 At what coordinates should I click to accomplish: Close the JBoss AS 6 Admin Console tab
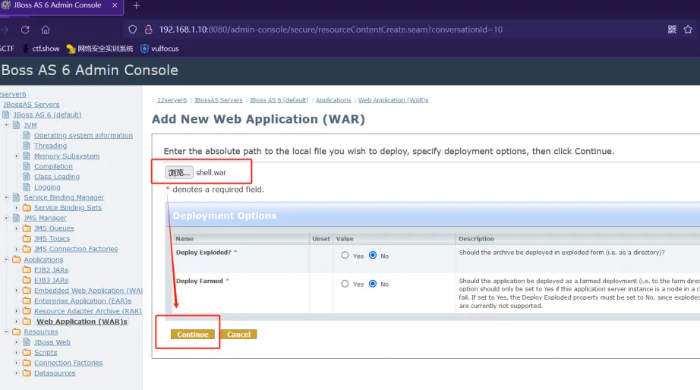pos(115,5)
